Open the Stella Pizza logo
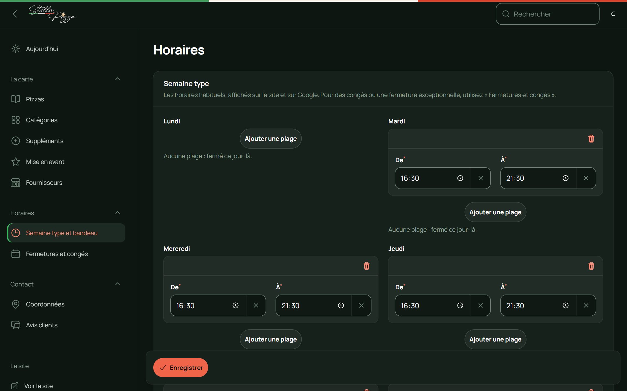 pyautogui.click(x=52, y=14)
